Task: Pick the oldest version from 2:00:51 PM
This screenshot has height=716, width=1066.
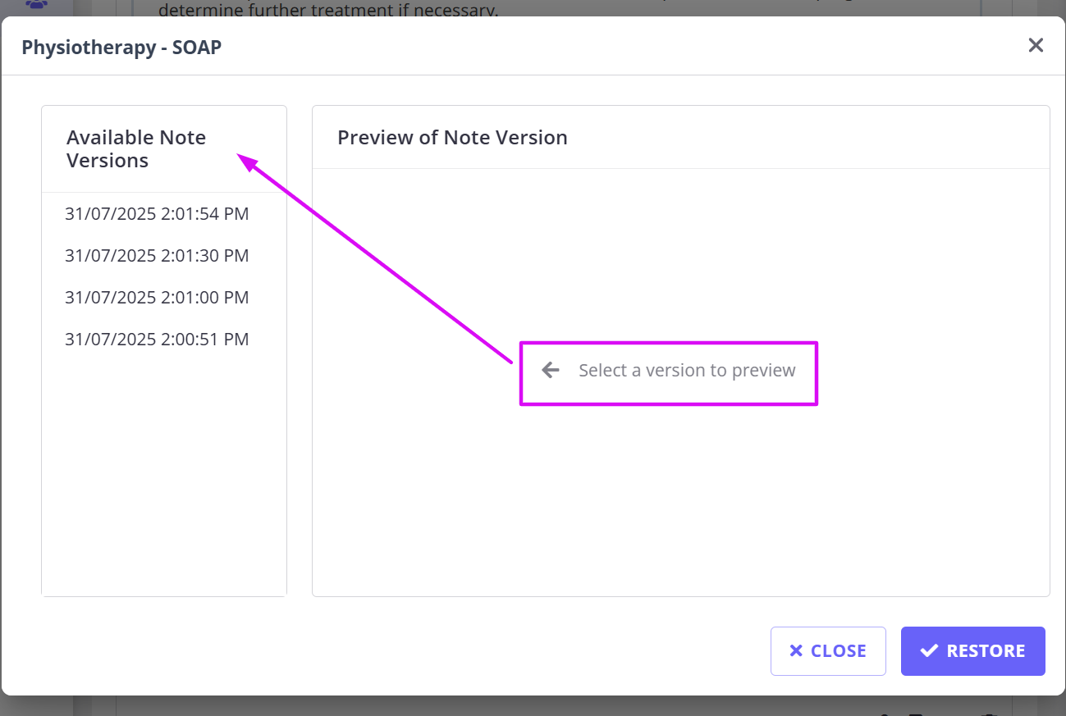Action: (157, 340)
